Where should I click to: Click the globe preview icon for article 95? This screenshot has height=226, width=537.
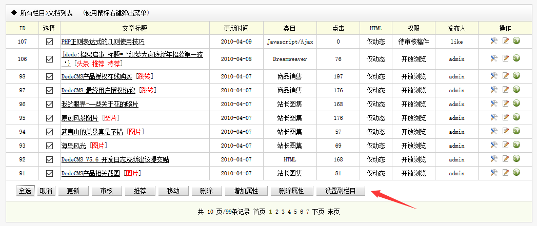tap(516, 117)
